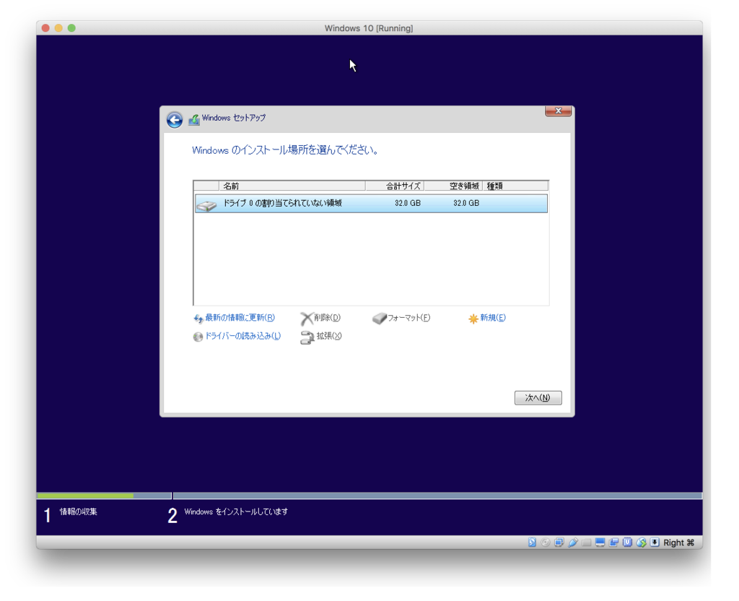Screen dimensions: 739x601
Task: Select the Drive 0 unallocated space row
Action: pos(371,203)
